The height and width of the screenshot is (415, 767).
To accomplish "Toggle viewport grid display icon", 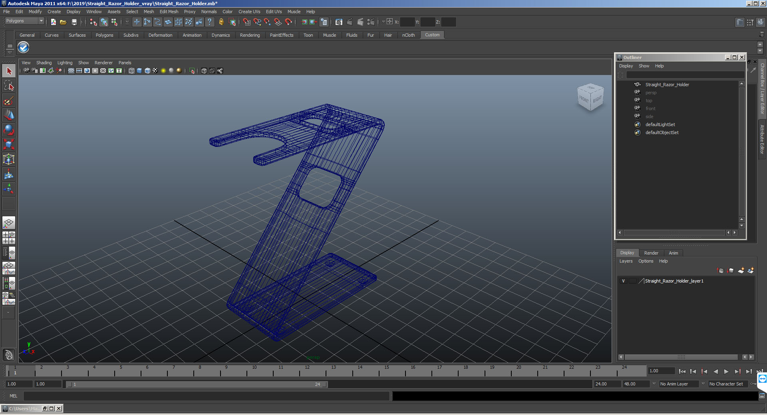I will pyautogui.click(x=71, y=71).
